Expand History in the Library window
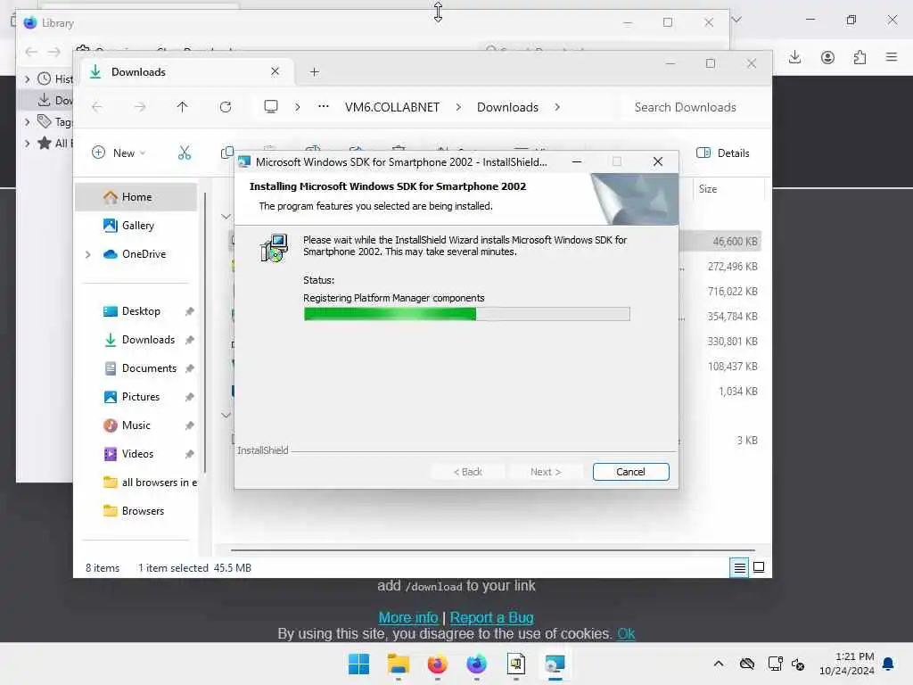The image size is (913, 685). (27, 78)
